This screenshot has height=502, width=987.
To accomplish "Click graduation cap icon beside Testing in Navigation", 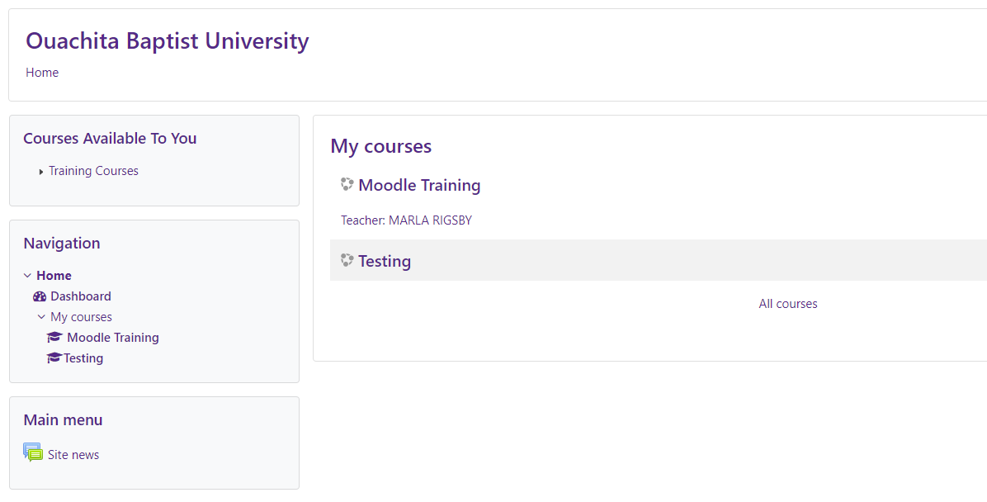I will [54, 358].
